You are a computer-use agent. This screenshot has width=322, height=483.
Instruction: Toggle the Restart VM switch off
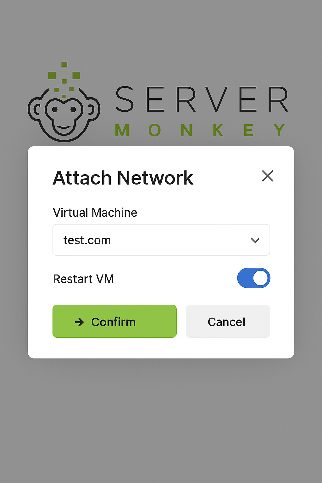point(254,278)
